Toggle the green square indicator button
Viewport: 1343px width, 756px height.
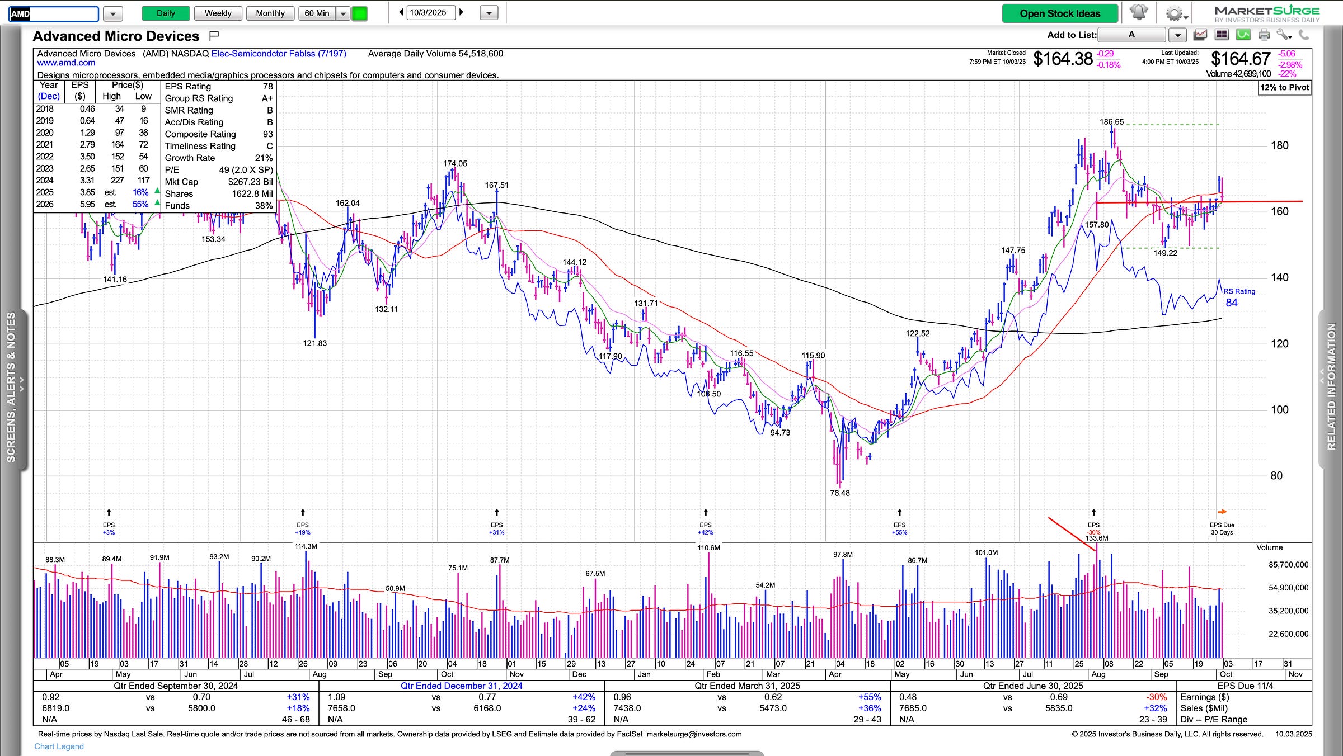[x=360, y=13]
